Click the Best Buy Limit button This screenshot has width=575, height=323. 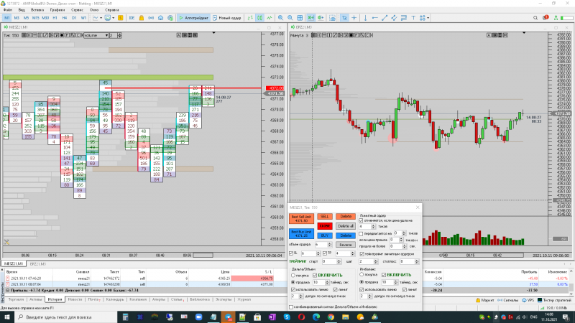coord(301,234)
